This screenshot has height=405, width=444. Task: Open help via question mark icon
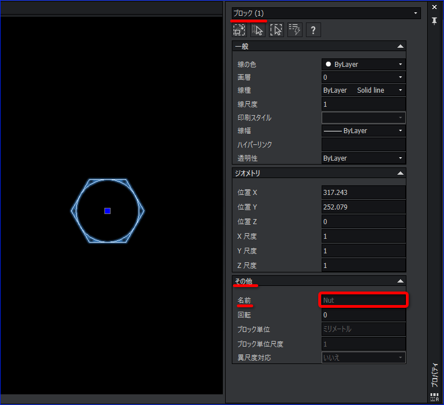313,30
